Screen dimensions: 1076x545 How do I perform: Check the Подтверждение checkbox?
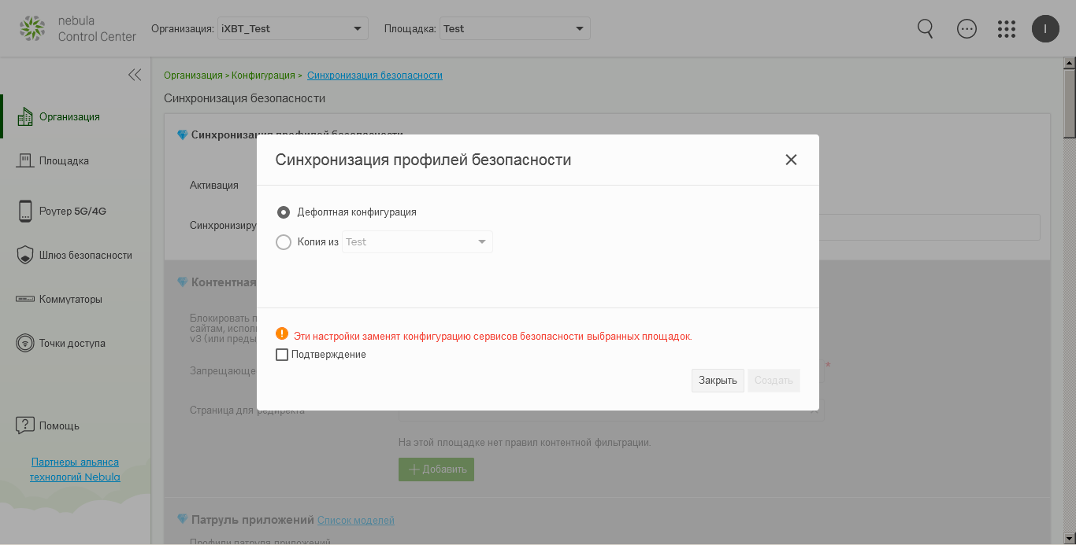(282, 355)
